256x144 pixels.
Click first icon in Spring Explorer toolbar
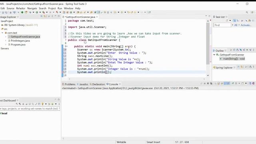click(x=238, y=67)
